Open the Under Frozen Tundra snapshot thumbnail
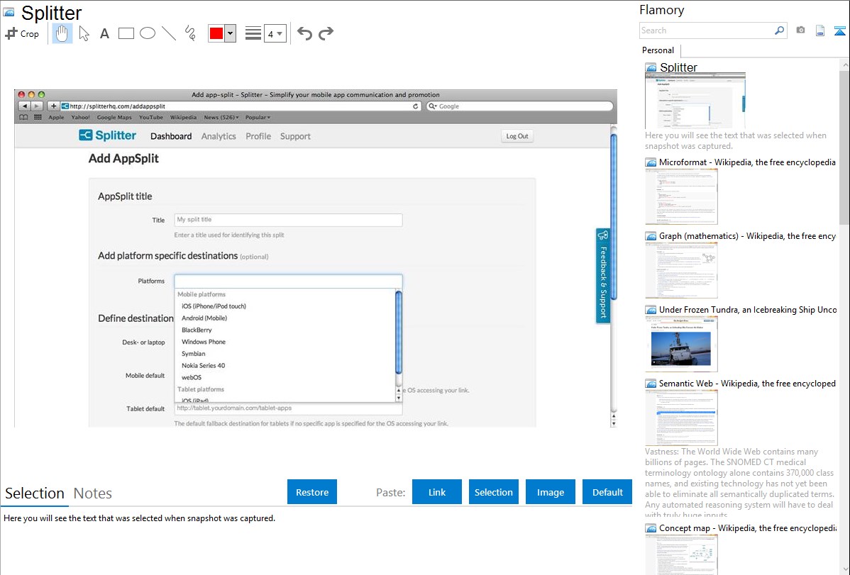 pos(681,344)
